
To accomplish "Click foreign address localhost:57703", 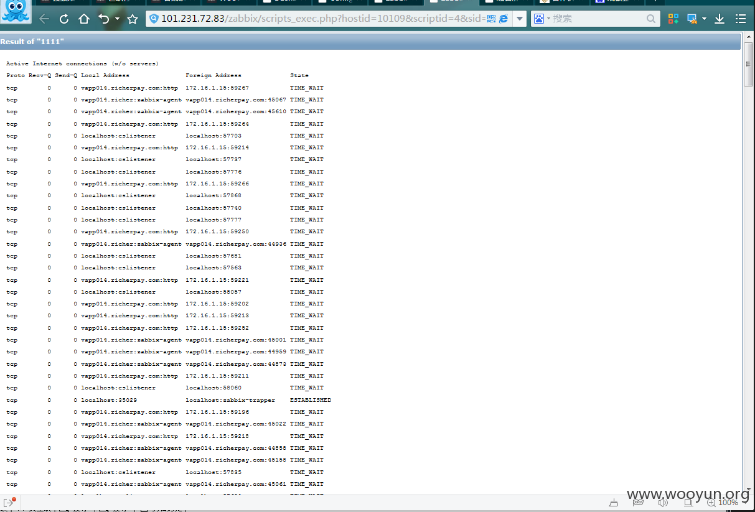I will pyautogui.click(x=213, y=136).
